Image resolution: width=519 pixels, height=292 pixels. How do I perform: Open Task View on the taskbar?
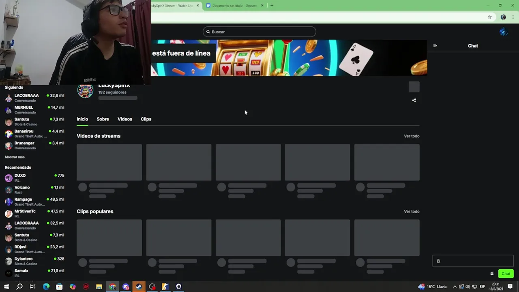[32, 287]
